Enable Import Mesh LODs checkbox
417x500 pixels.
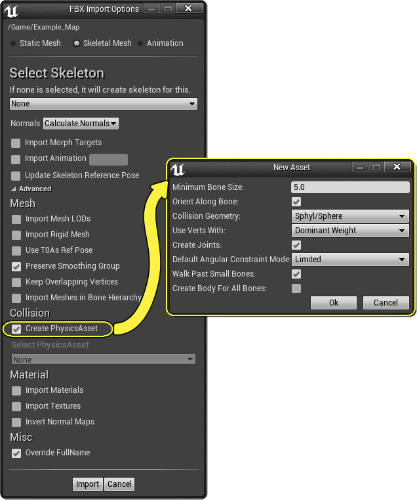tap(16, 219)
